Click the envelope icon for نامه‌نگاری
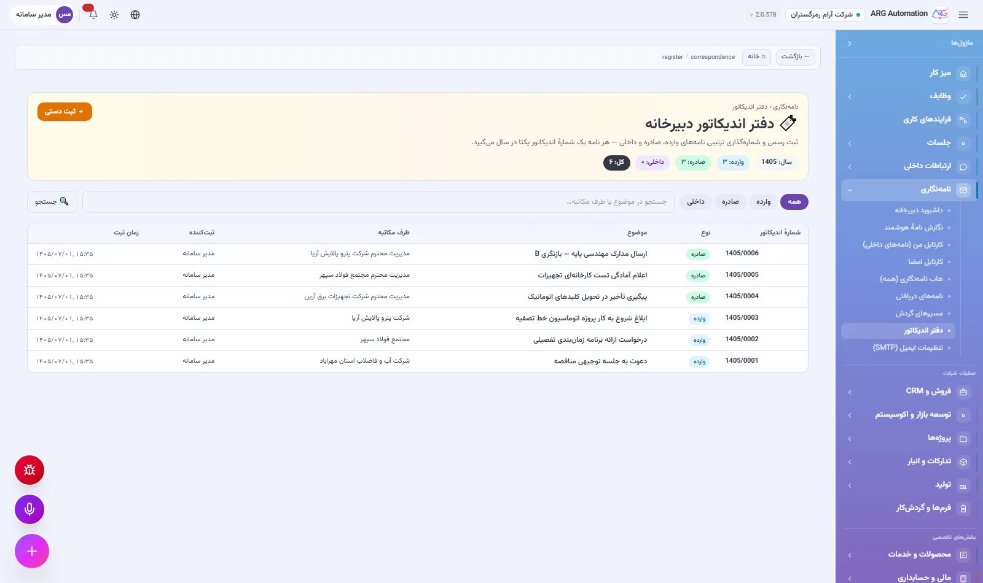 tap(963, 190)
